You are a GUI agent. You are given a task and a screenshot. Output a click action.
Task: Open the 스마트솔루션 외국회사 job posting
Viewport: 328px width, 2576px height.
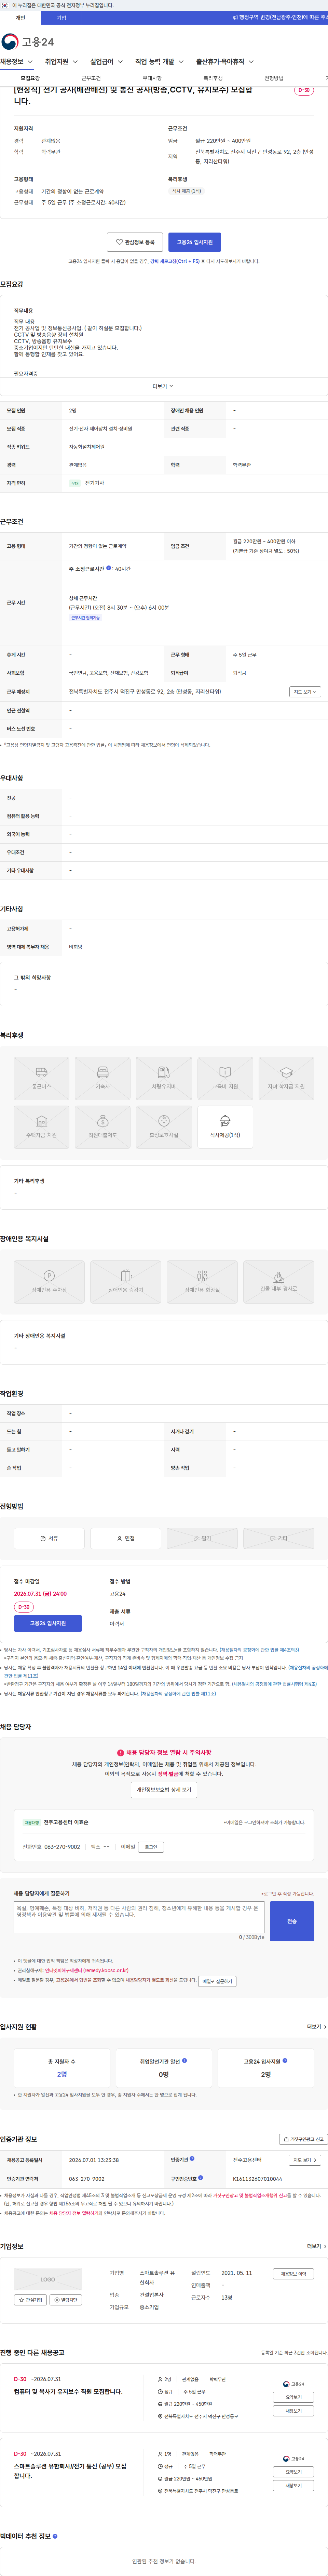(x=70, y=2470)
